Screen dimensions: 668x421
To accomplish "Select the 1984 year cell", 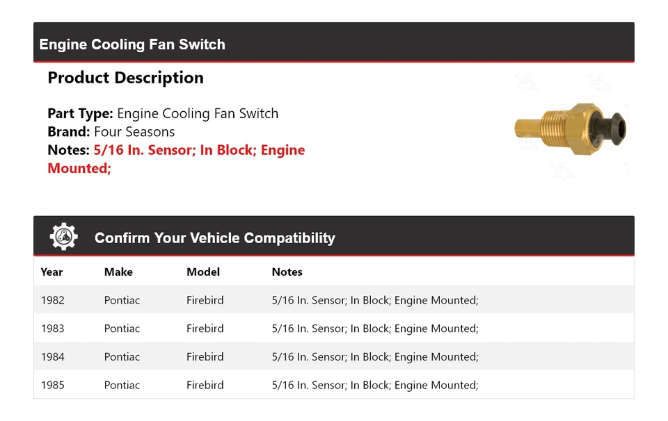I will click(53, 356).
